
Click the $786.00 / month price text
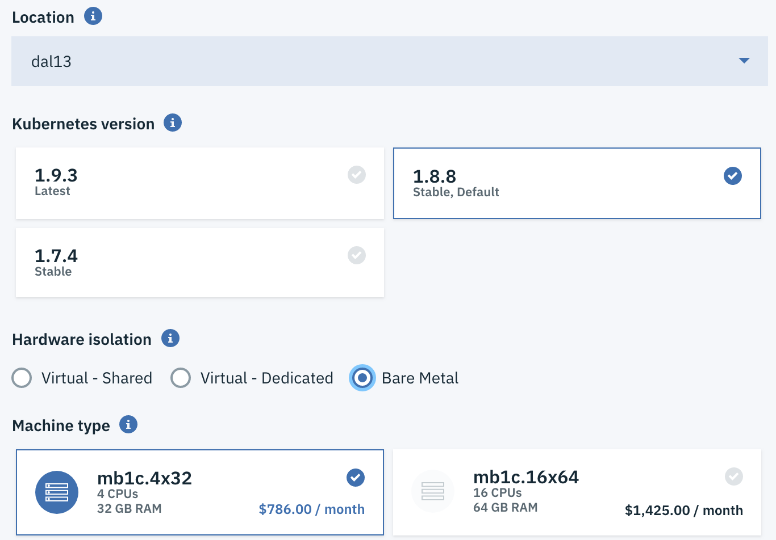point(312,509)
